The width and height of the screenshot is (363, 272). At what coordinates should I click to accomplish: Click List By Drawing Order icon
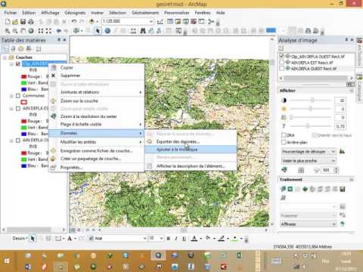tap(5, 49)
